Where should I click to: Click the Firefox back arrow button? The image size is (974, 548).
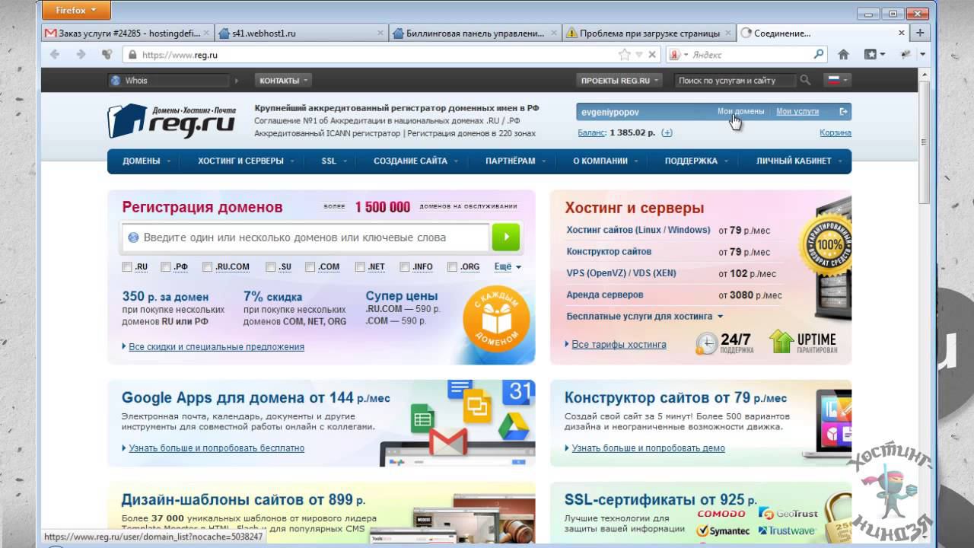tap(55, 55)
